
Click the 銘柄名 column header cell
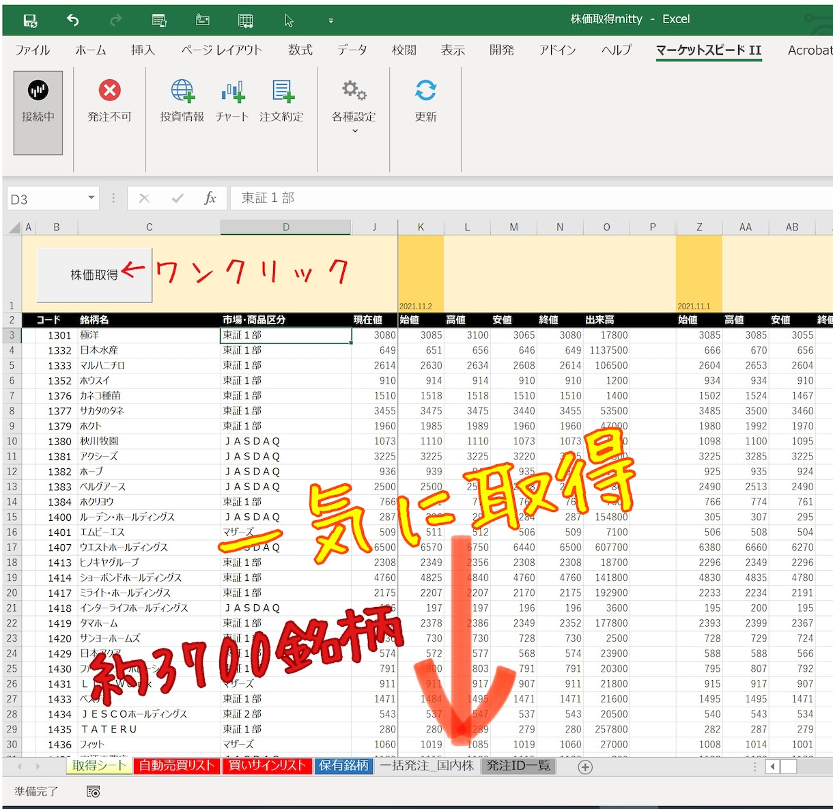coord(149,320)
